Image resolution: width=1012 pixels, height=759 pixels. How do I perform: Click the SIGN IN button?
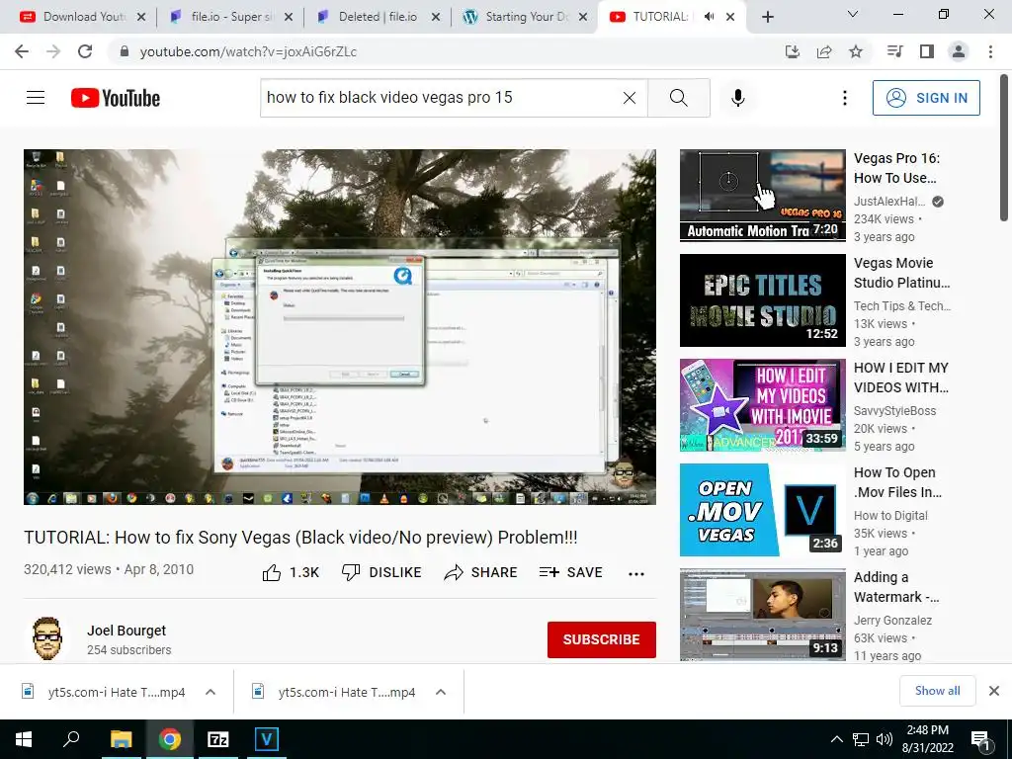[926, 98]
